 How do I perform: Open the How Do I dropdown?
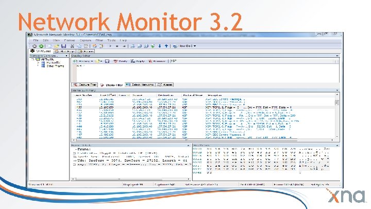184,46
